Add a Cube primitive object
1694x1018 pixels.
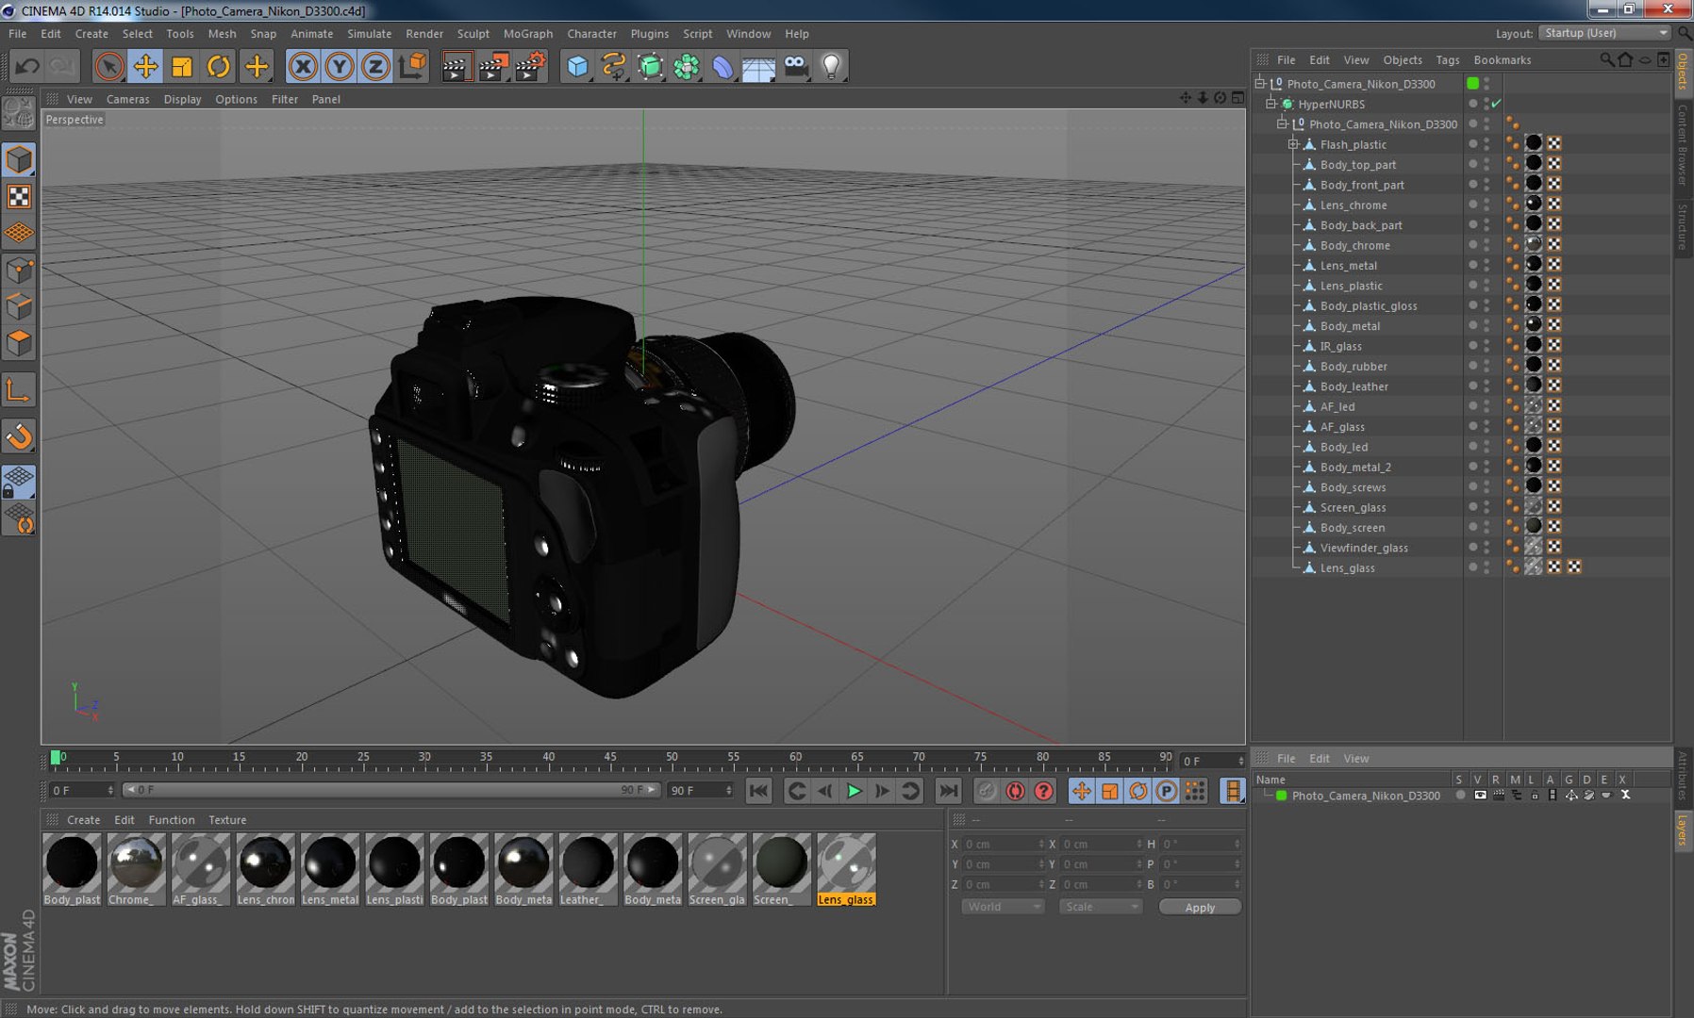point(577,66)
